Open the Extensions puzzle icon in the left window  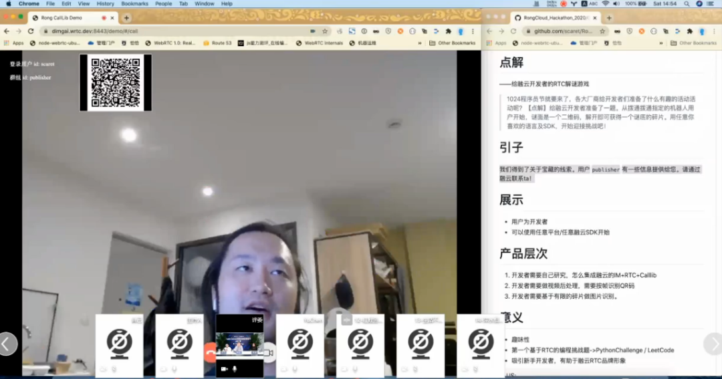tap(449, 31)
